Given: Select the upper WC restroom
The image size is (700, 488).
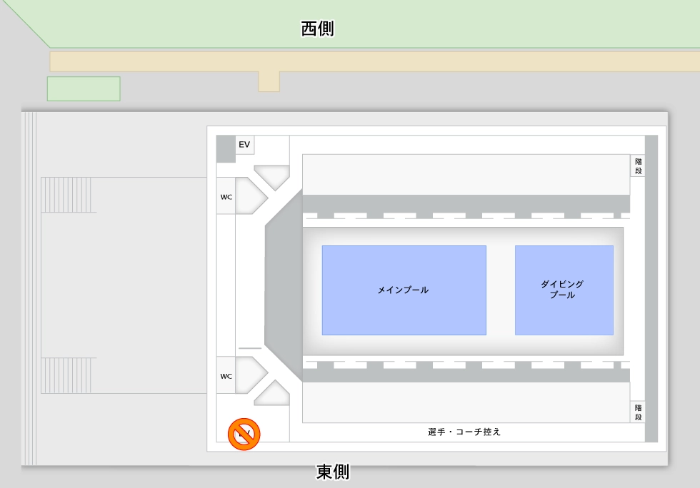Looking at the screenshot, I should (226, 196).
